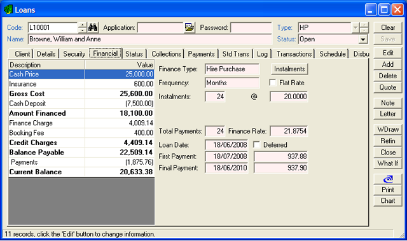This screenshot has height=241, width=407.
Task: Switch to the Client tab
Action: 22,54
